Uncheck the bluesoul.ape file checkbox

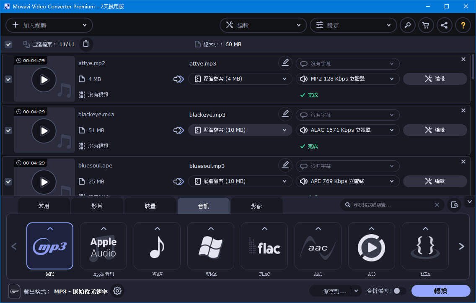[x=8, y=181]
